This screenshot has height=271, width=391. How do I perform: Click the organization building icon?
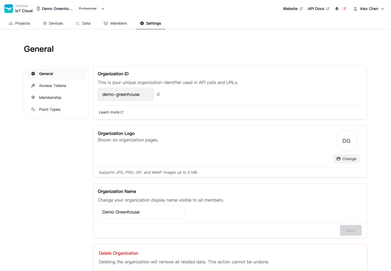(38, 9)
